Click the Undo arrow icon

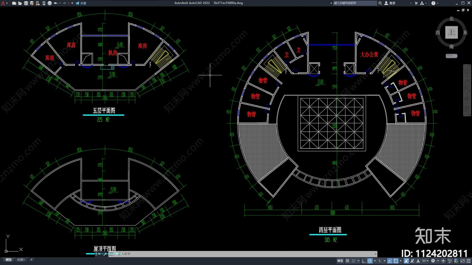point(55,3)
